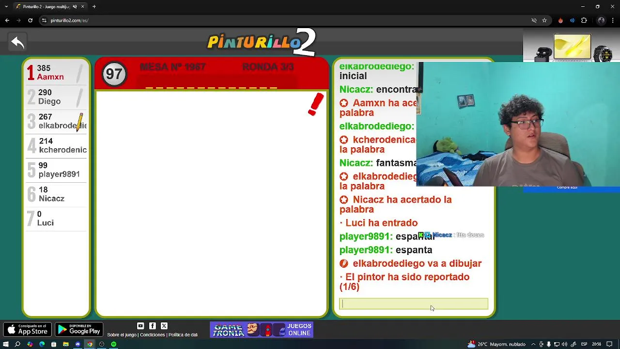Viewport: 620px width, 349px height.
Task: Click the yellow advertisement thumbnail at top right
Action: click(x=572, y=47)
